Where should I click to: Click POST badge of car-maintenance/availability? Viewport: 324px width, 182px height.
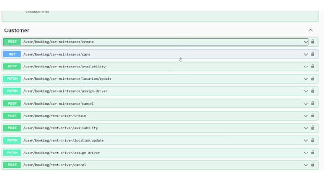pyautogui.click(x=12, y=67)
